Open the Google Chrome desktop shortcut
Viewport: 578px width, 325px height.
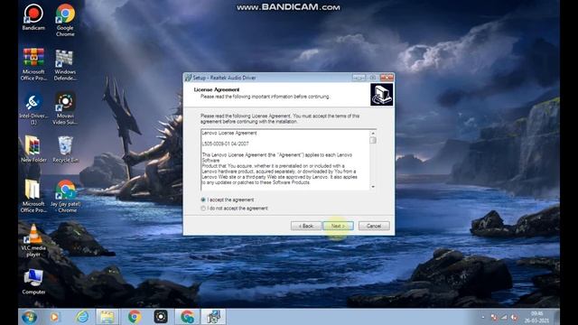click(x=65, y=20)
